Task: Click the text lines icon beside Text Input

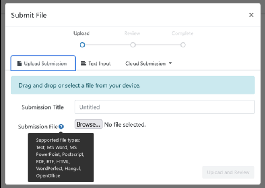Action: 83,63
